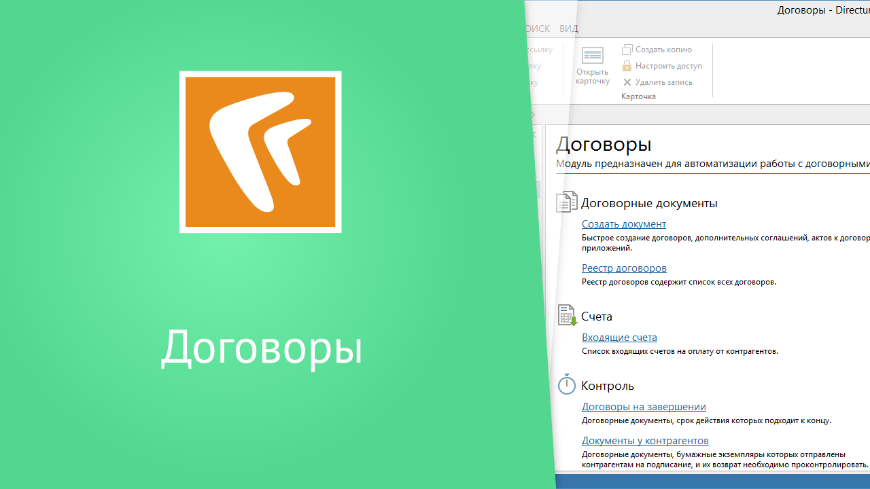This screenshot has height=489, width=870.
Task: Open the Документы у контрагентов link
Action: [645, 440]
